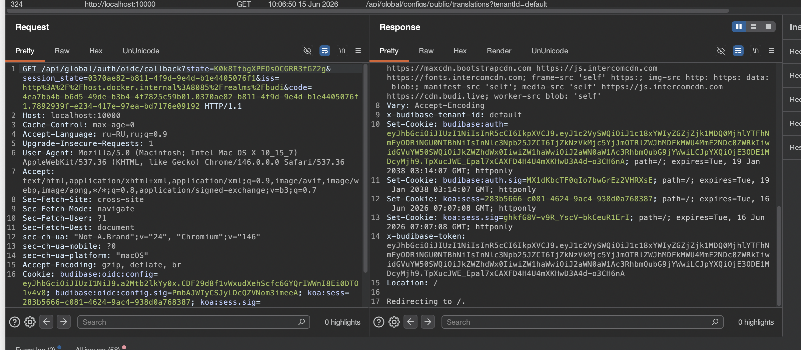Click the Response panel vertical scrollbar
801x350 pixels.
click(x=779, y=256)
